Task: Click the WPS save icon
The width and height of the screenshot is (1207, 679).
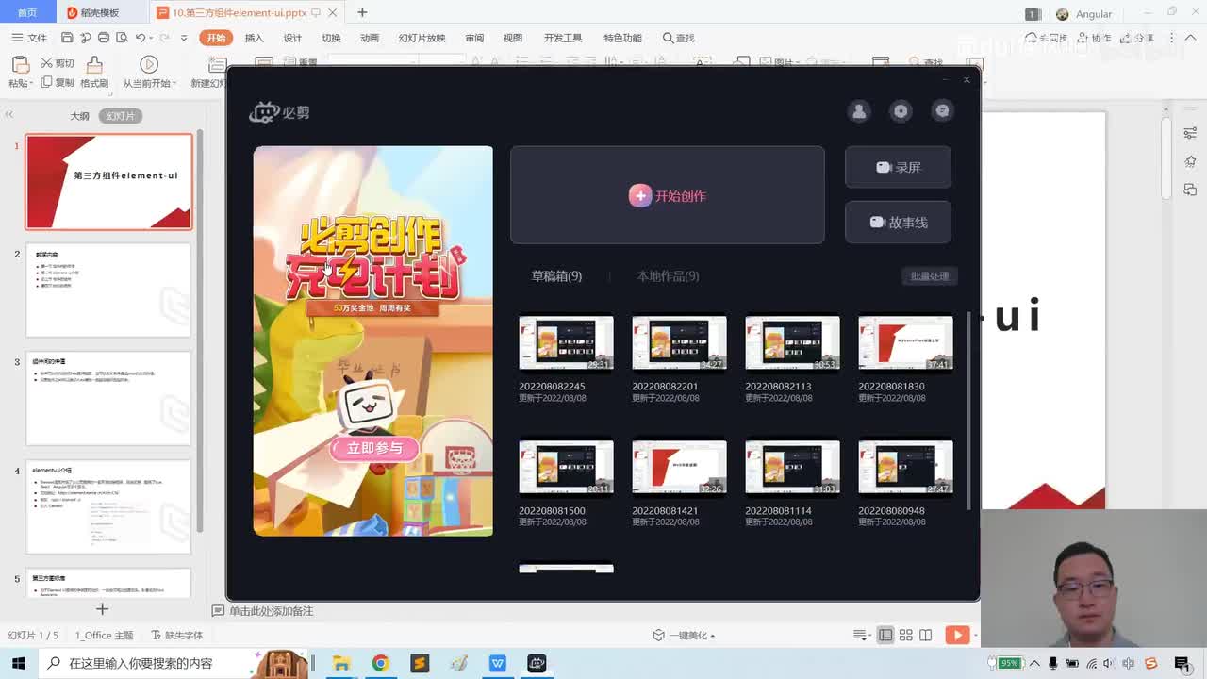Action: pyautogui.click(x=67, y=38)
